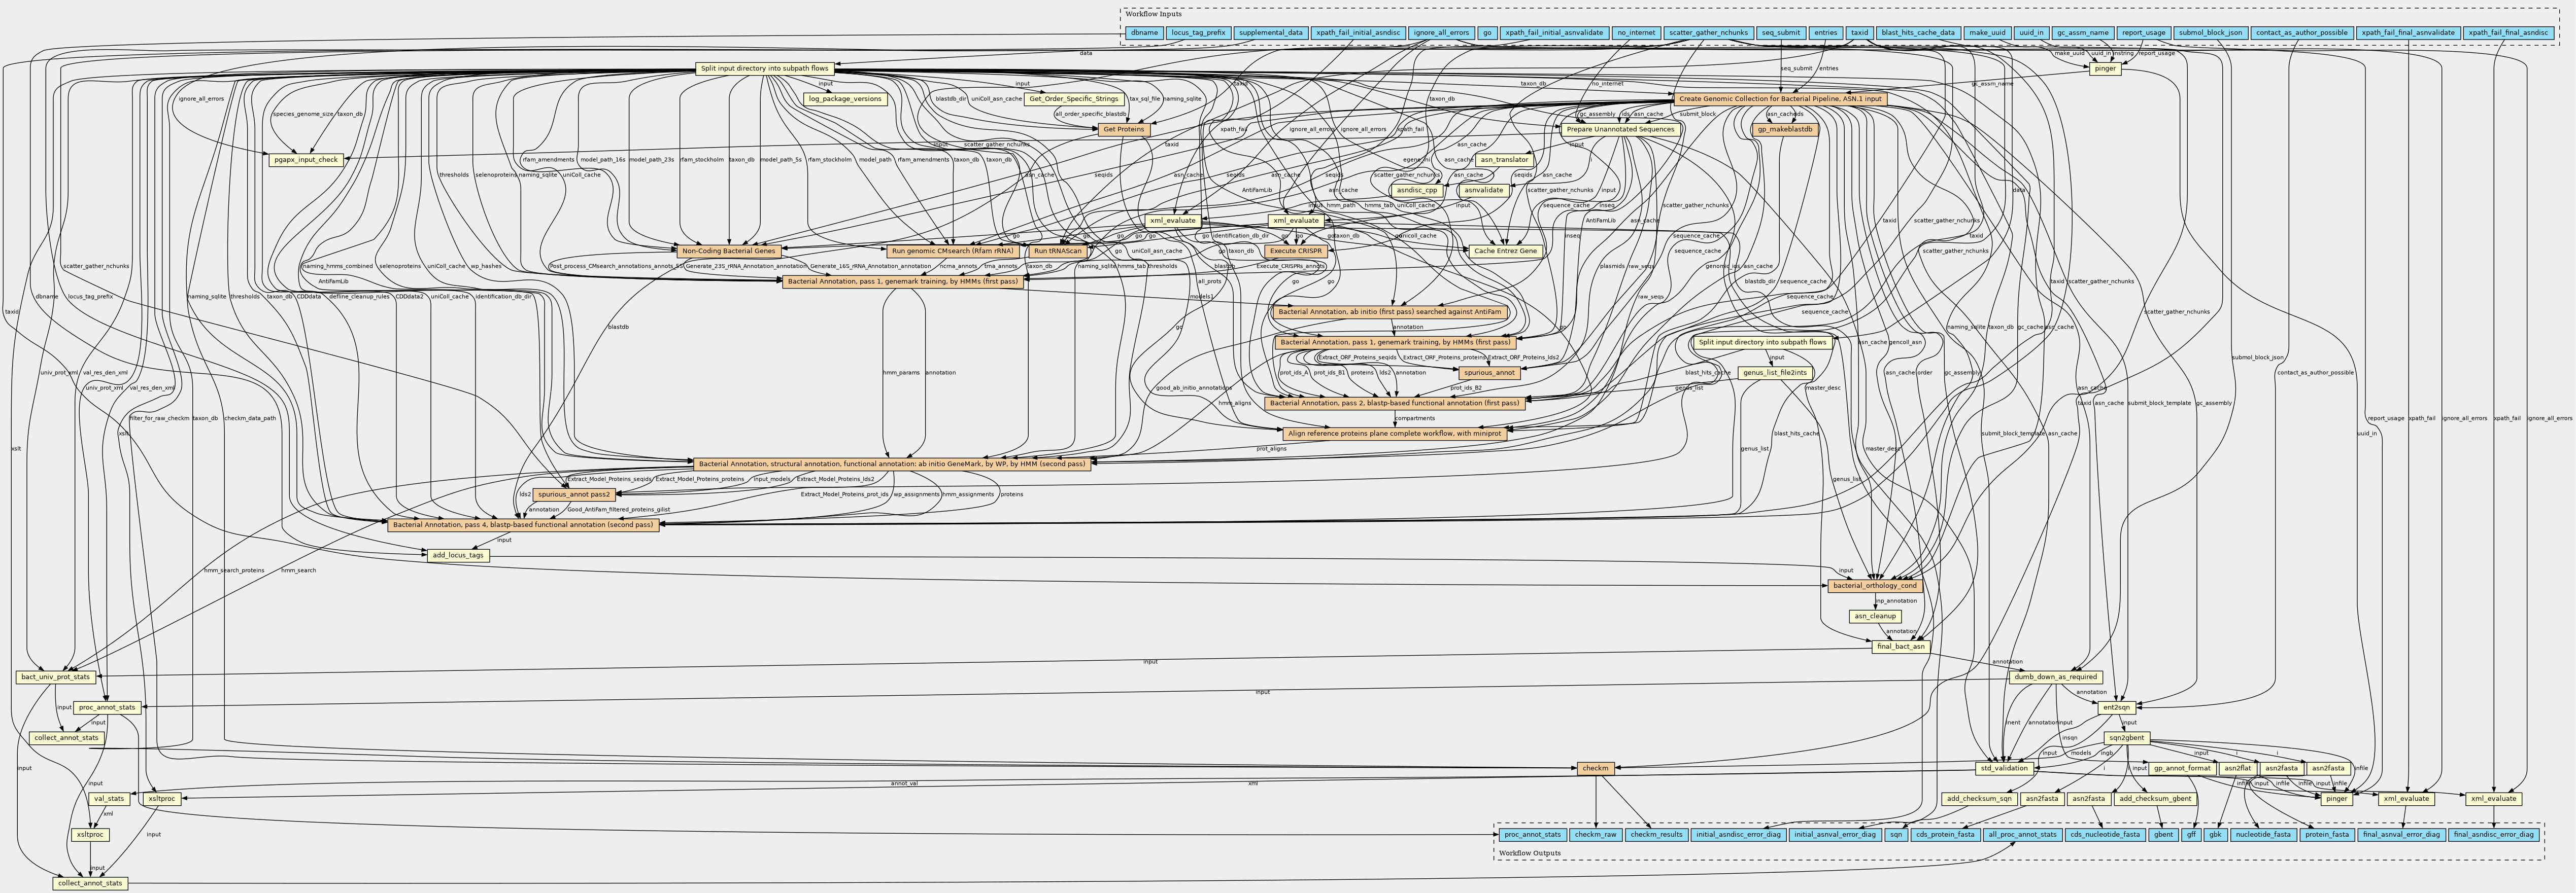The image size is (2576, 893).
Task: Click the val_stats step node
Action: click(x=108, y=799)
